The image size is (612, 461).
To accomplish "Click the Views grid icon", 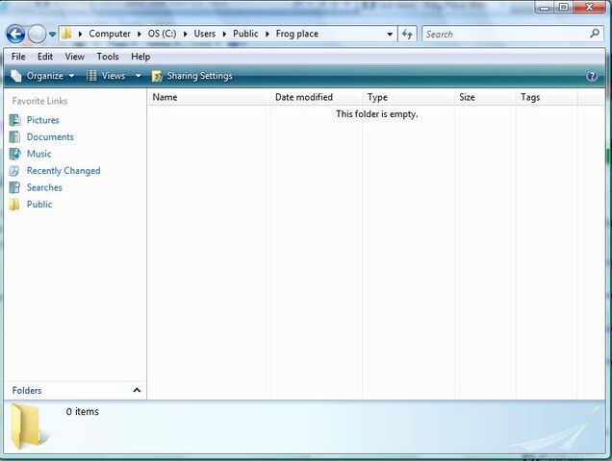I will (91, 76).
